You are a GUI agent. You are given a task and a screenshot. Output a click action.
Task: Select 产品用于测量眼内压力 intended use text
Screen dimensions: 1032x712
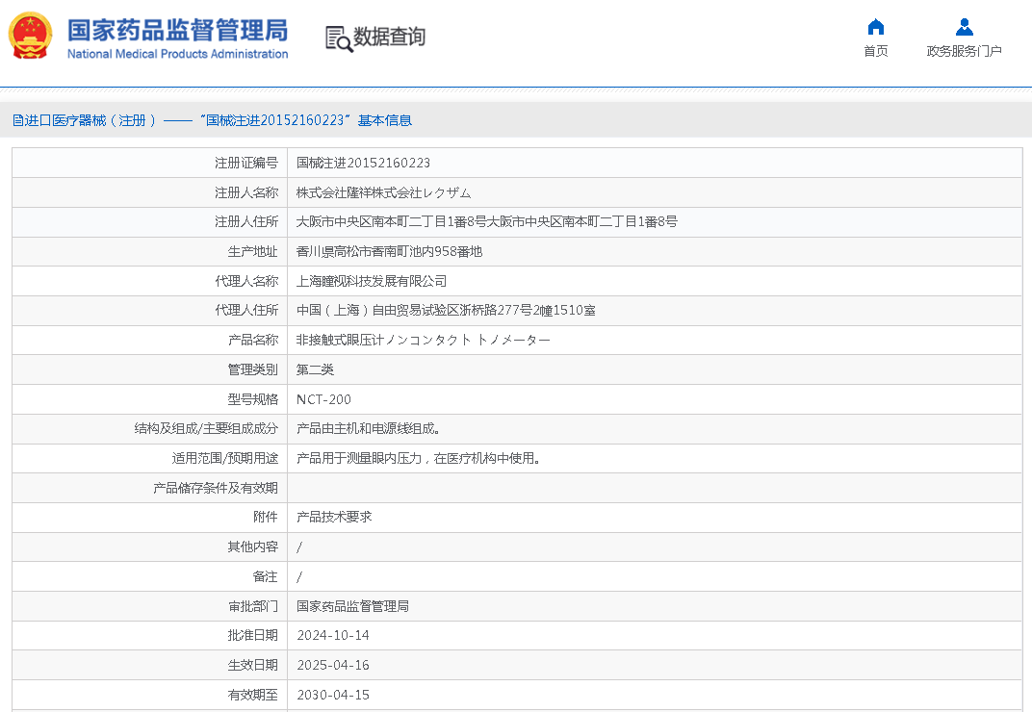pyautogui.click(x=419, y=458)
